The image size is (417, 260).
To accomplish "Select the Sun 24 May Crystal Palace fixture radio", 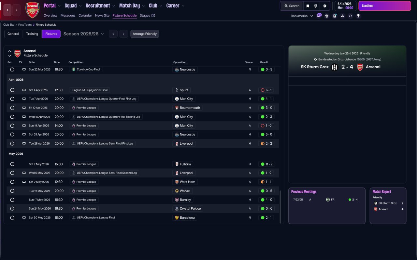I will 12,209.
